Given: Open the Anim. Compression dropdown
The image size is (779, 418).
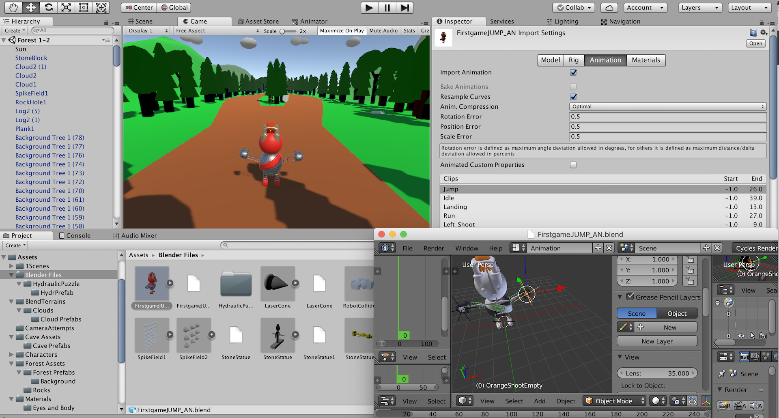Looking at the screenshot, I should point(667,107).
